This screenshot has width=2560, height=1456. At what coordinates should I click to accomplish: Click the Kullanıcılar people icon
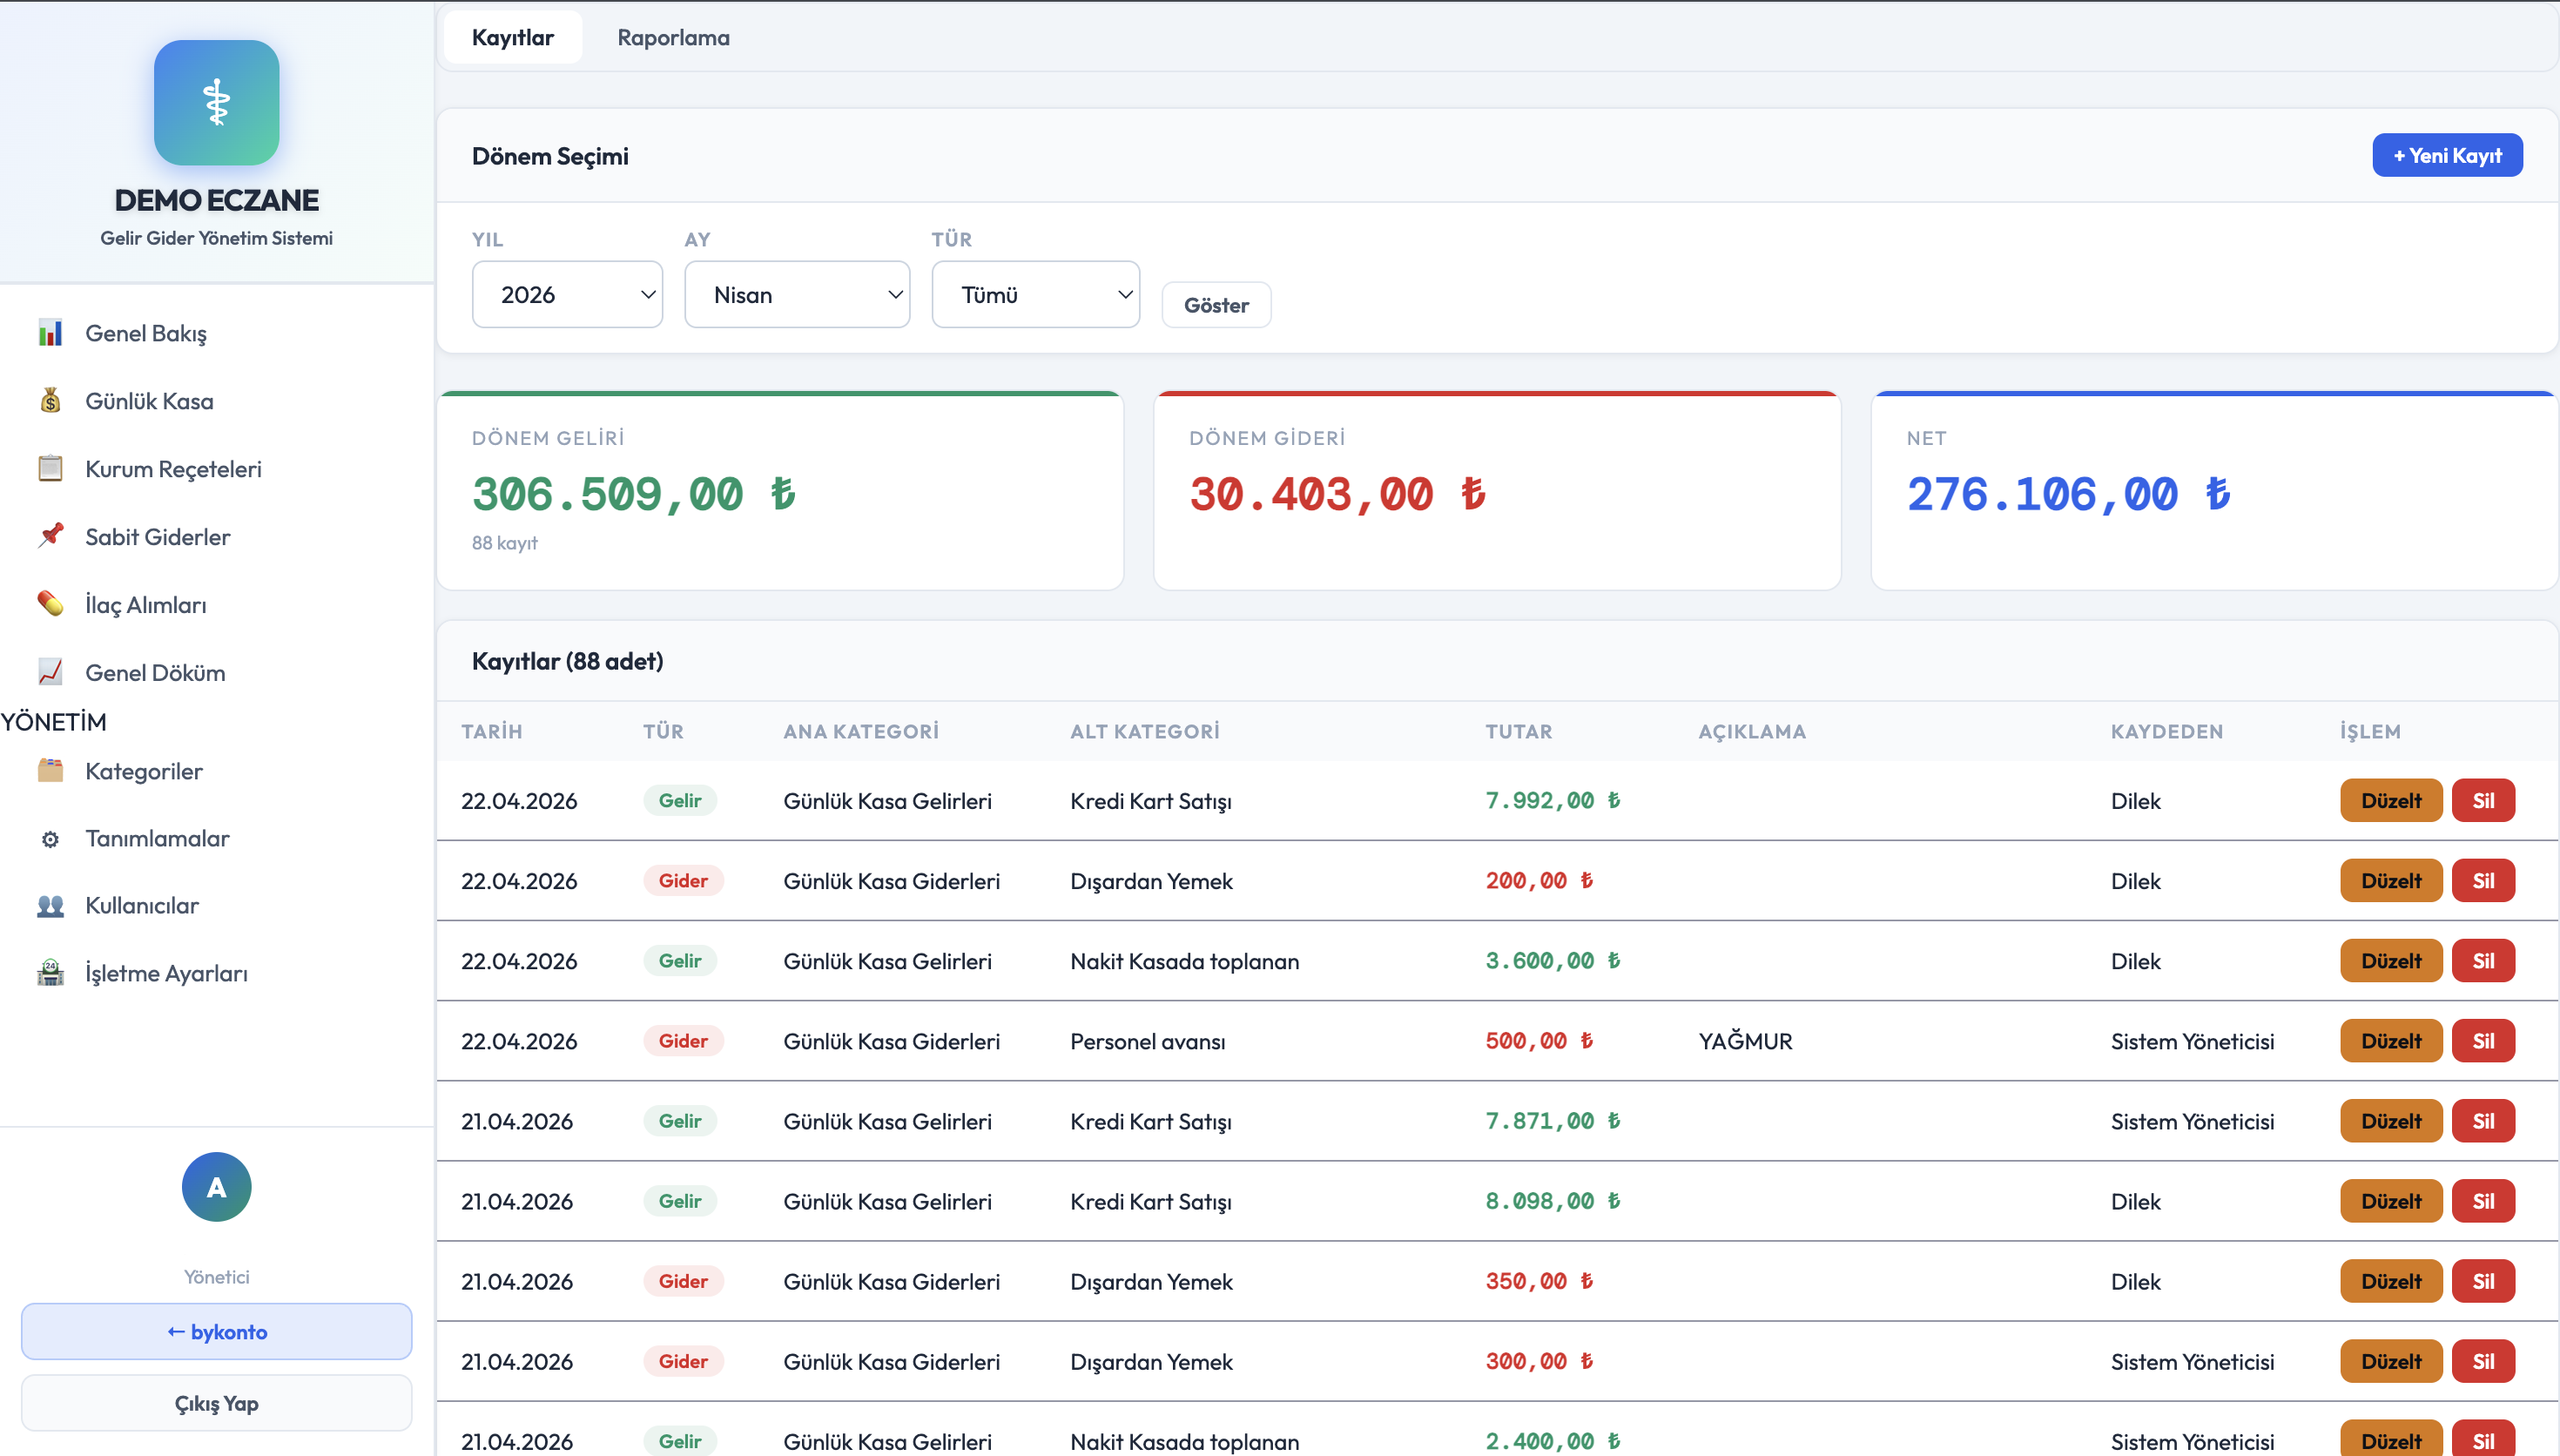coord(50,906)
